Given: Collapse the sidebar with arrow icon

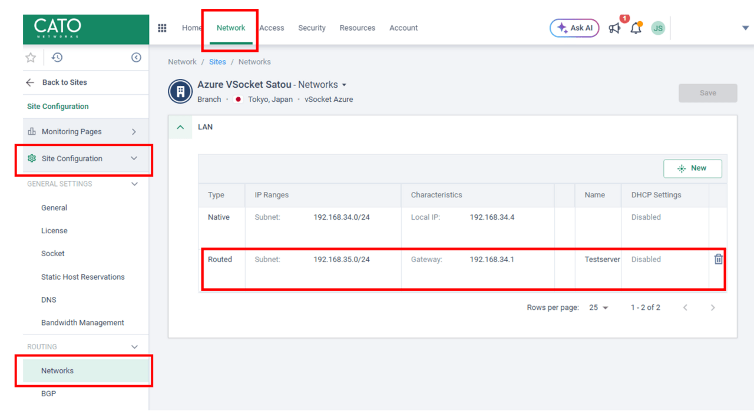Looking at the screenshot, I should click(136, 57).
